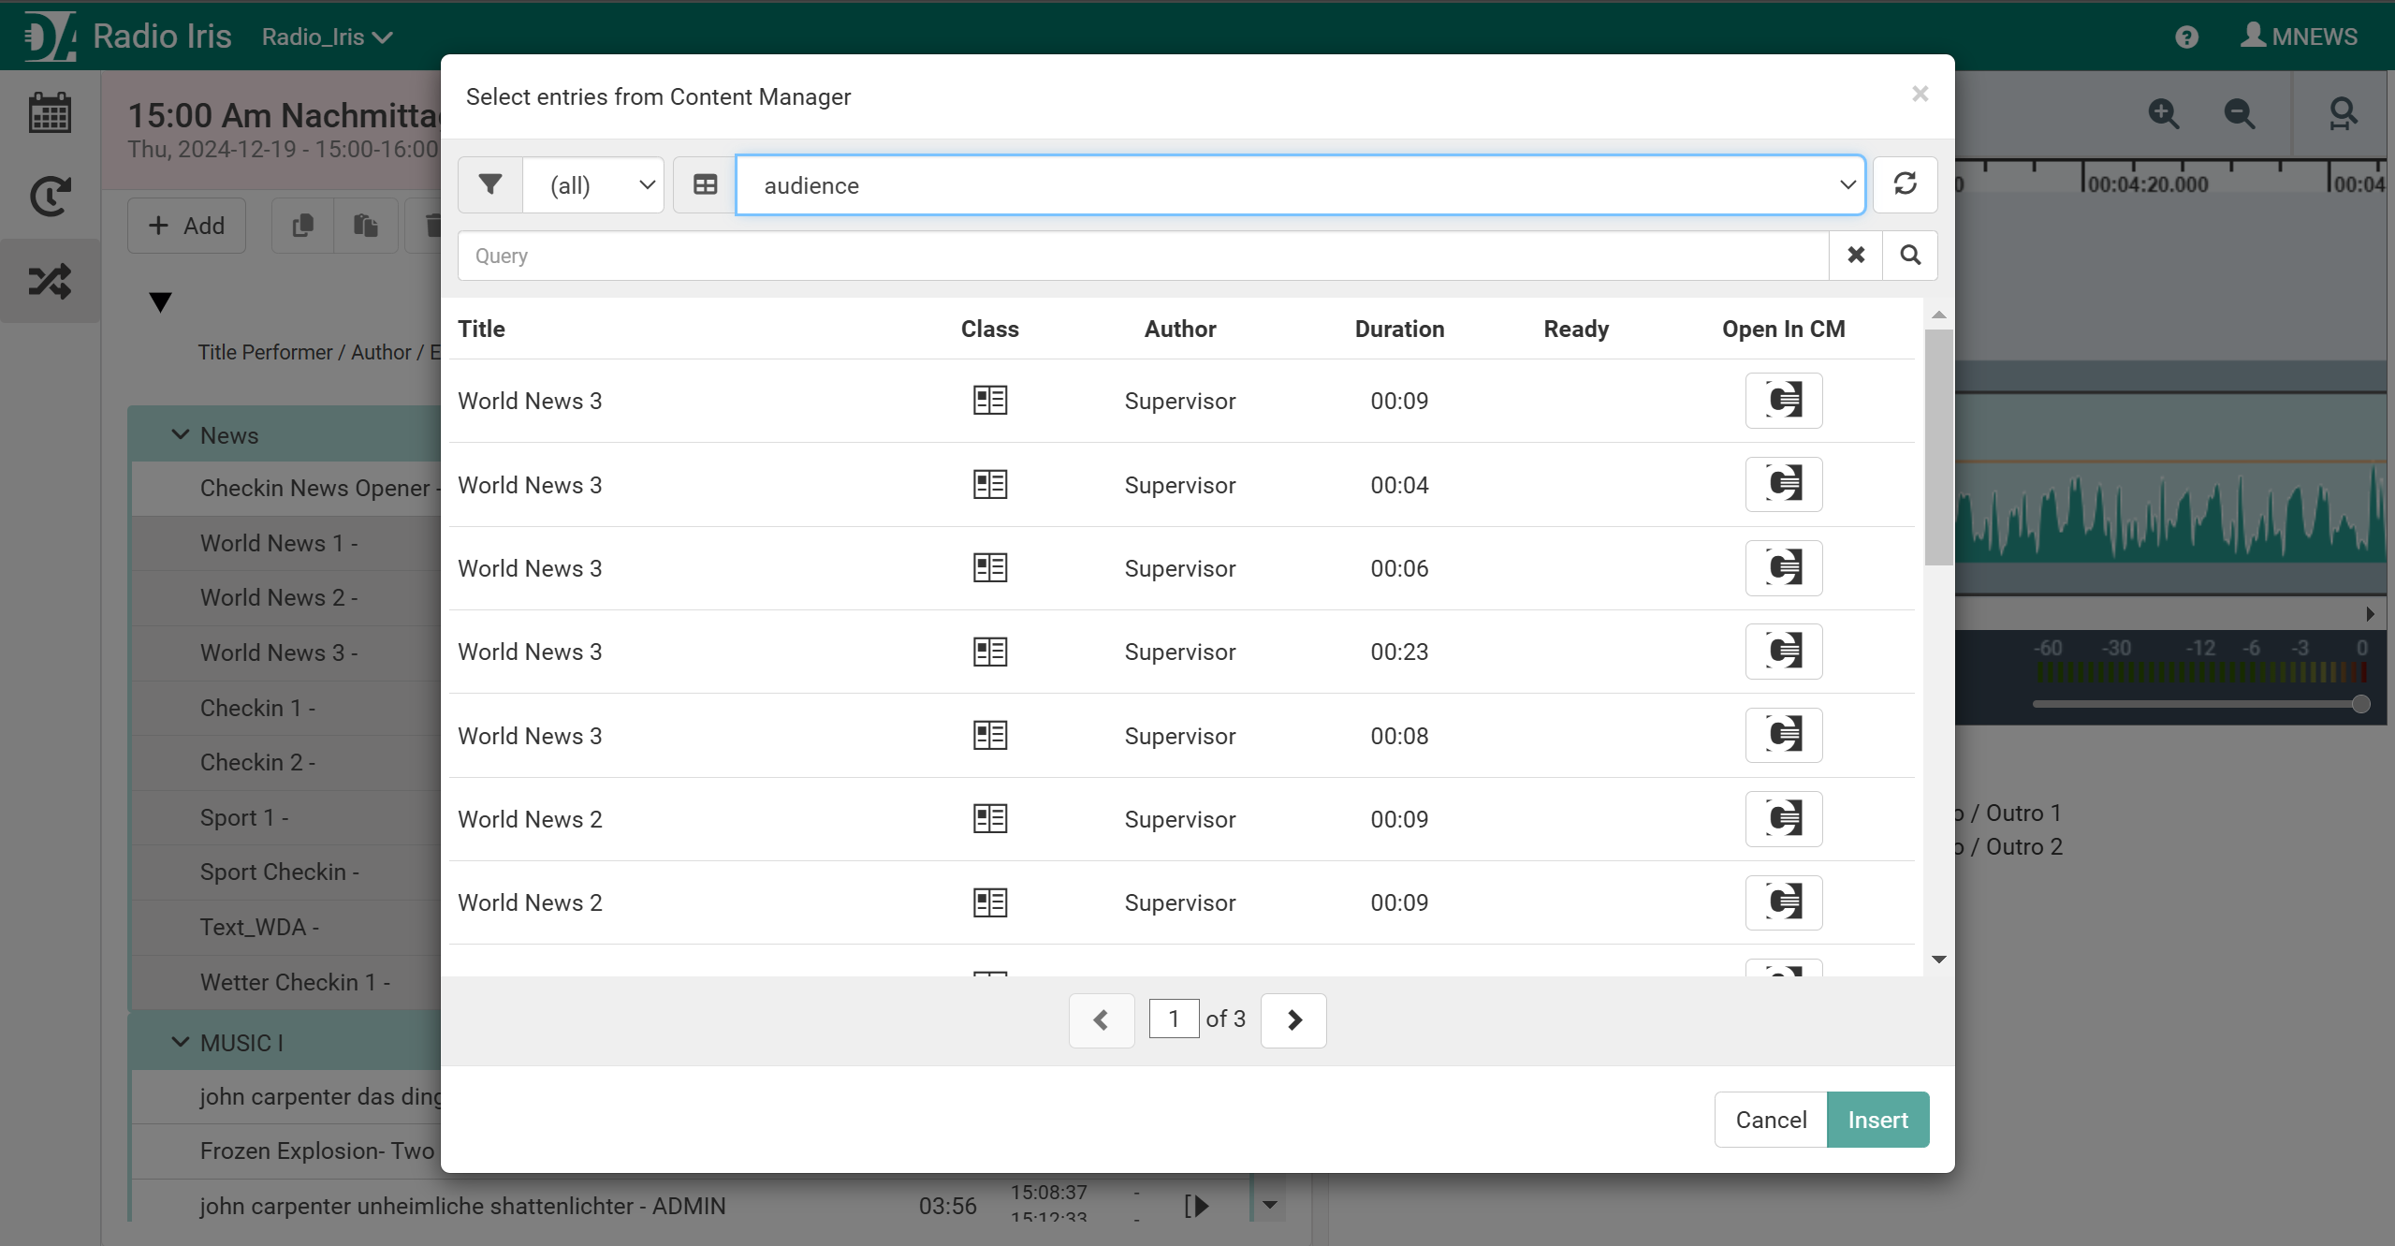Click the search magnifier icon

coord(1910,255)
